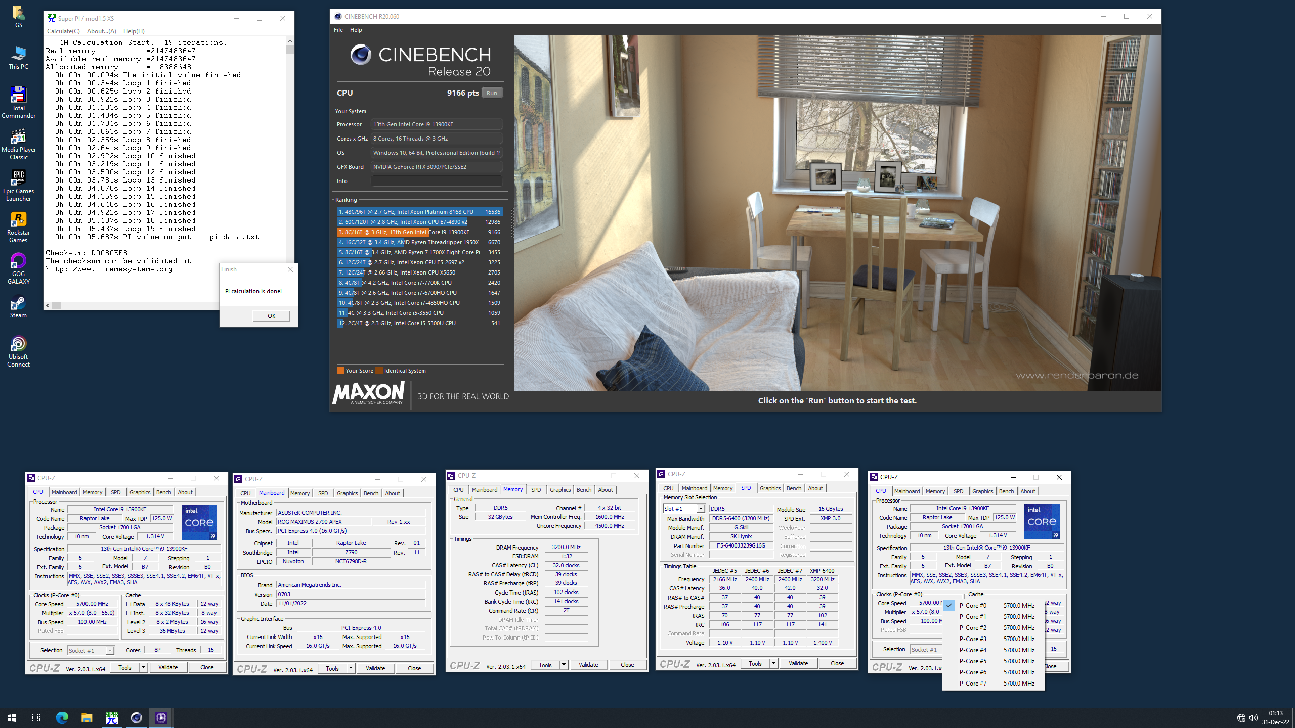
Task: Launch Total Commander desktop icon
Action: pyautogui.click(x=18, y=103)
